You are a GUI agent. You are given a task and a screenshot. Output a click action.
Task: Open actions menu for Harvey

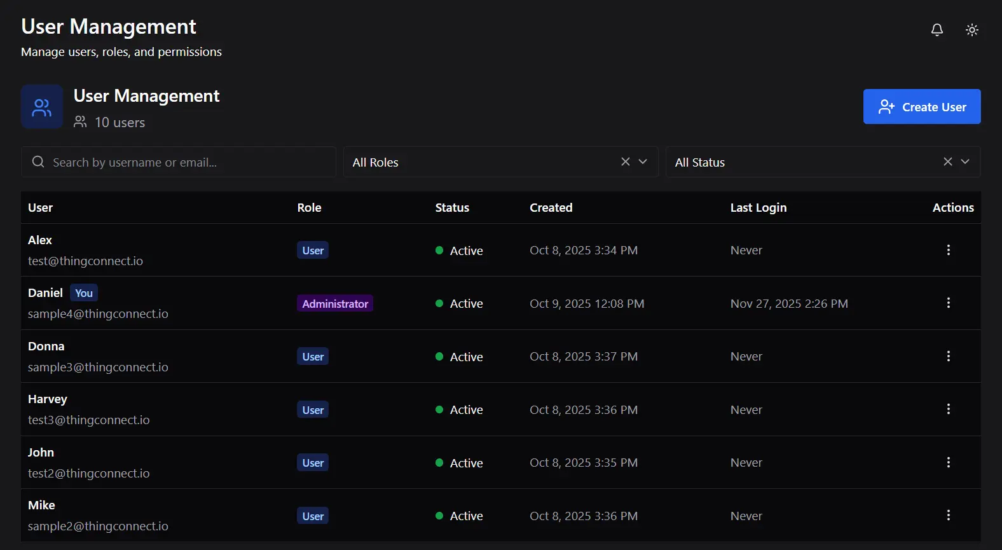coord(948,409)
